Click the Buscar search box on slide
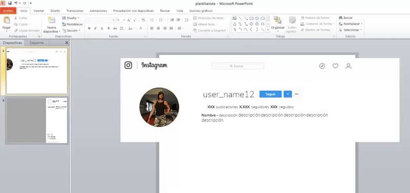The height and width of the screenshot is (193, 410). [238, 66]
